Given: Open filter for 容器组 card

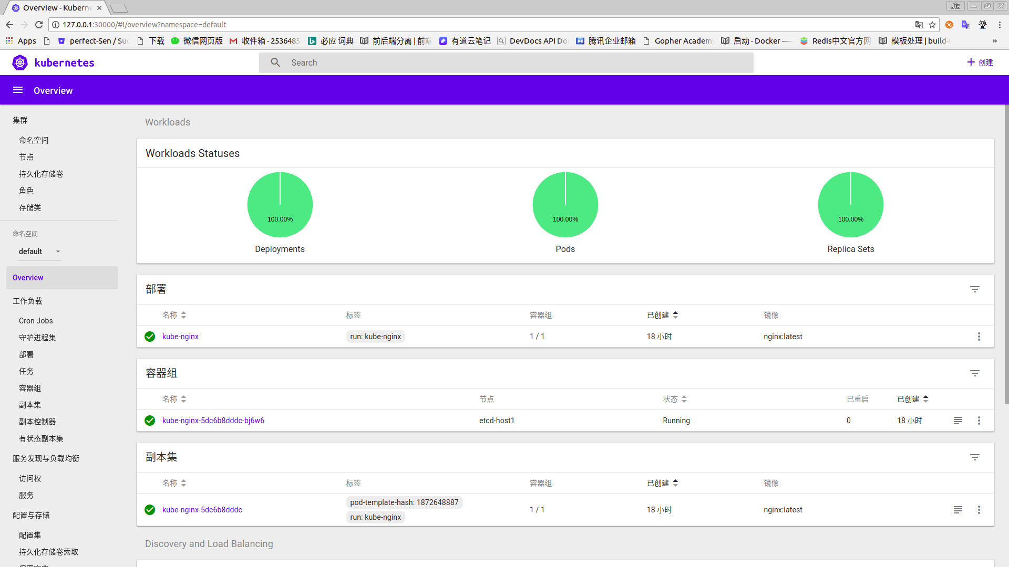Looking at the screenshot, I should (x=974, y=373).
